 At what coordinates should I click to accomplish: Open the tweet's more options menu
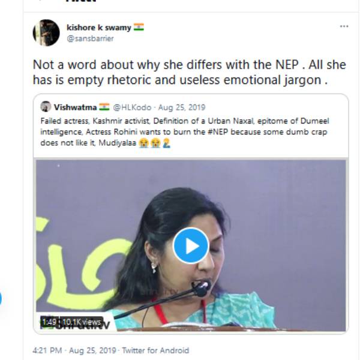344,26
